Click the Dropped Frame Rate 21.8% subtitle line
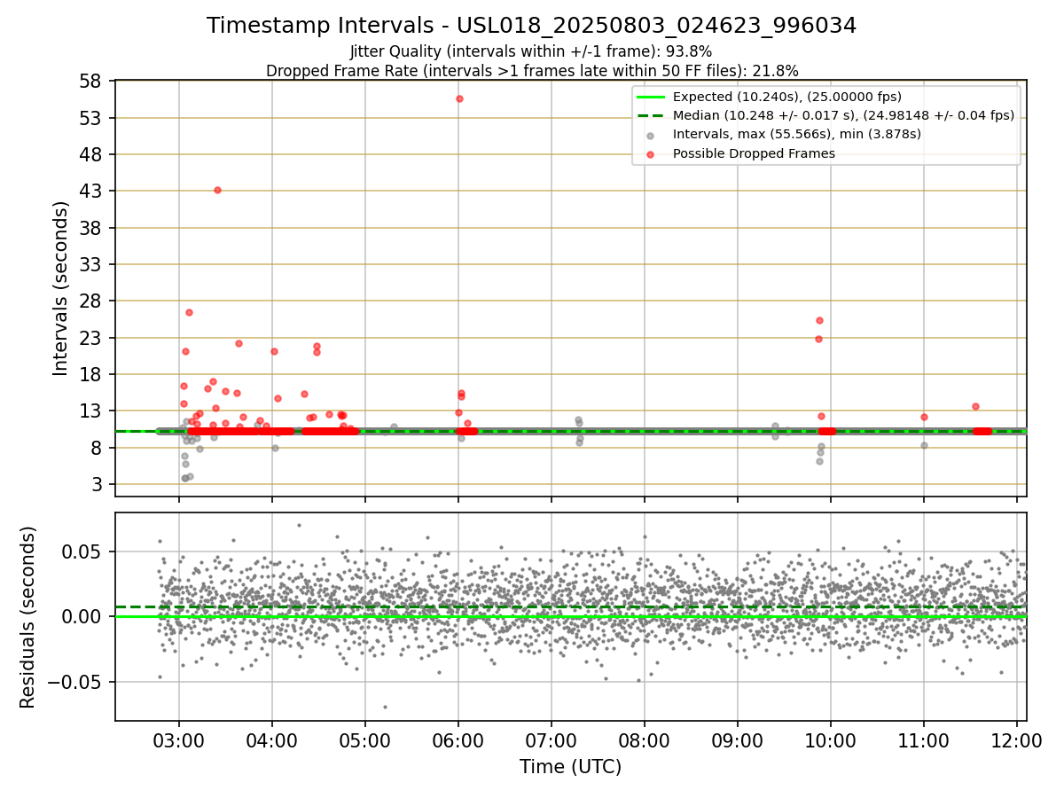The image size is (1064, 798). click(x=532, y=71)
